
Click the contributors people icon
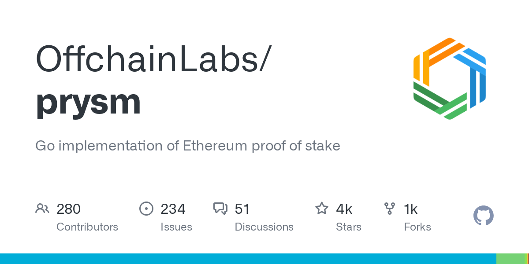click(x=42, y=209)
